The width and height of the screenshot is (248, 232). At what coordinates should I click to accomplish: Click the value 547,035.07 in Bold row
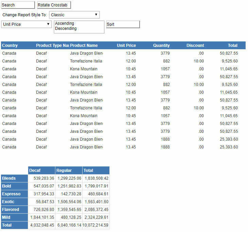pos(44,186)
